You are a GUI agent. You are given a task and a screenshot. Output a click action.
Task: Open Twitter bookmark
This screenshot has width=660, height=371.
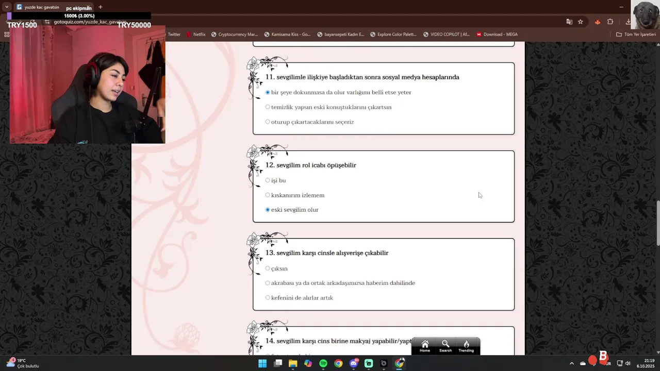pos(174,35)
